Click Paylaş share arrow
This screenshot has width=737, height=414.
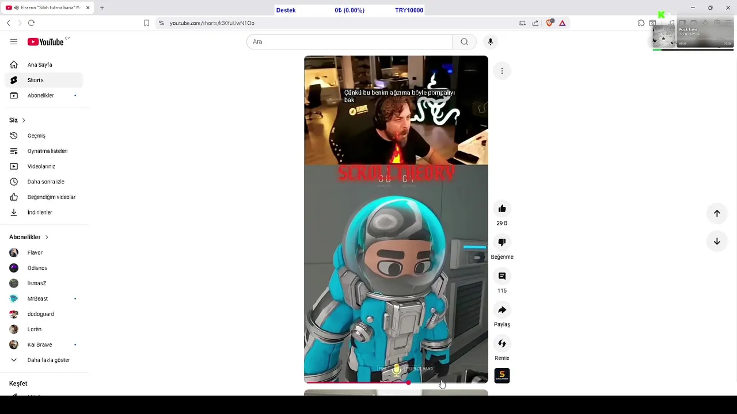click(502, 310)
